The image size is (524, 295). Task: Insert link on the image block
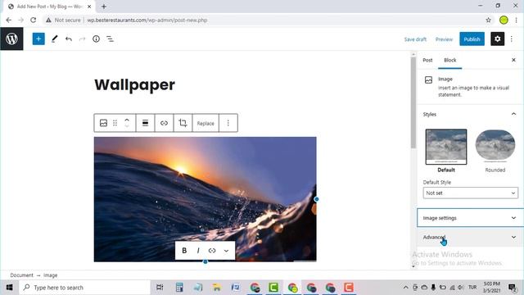tap(164, 123)
